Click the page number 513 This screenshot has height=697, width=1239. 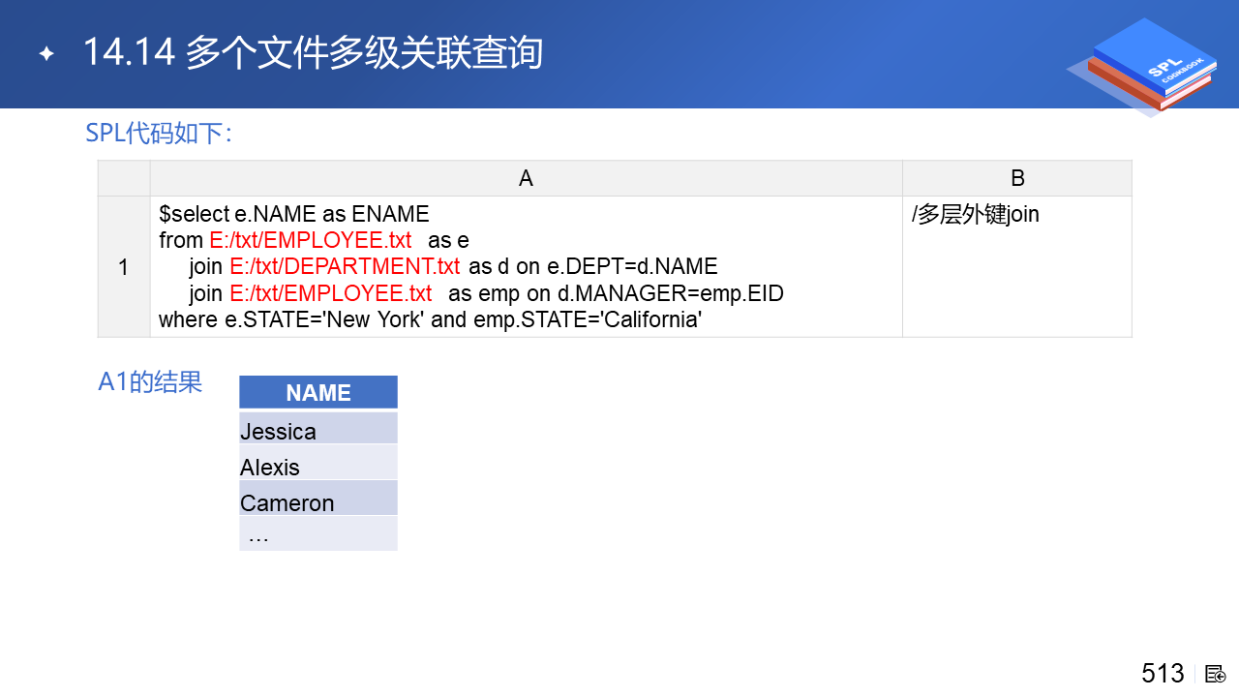pos(1163,674)
